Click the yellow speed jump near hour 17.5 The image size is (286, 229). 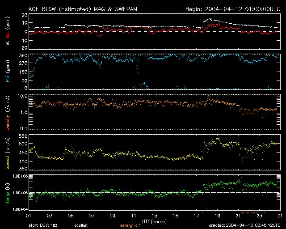point(204,150)
